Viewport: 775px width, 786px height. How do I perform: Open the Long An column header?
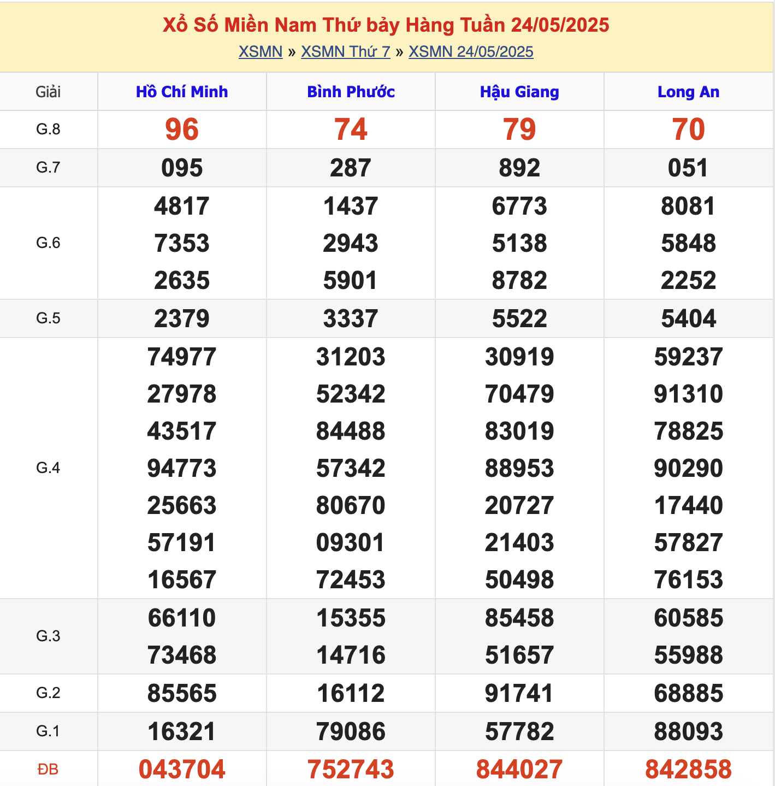[688, 92]
